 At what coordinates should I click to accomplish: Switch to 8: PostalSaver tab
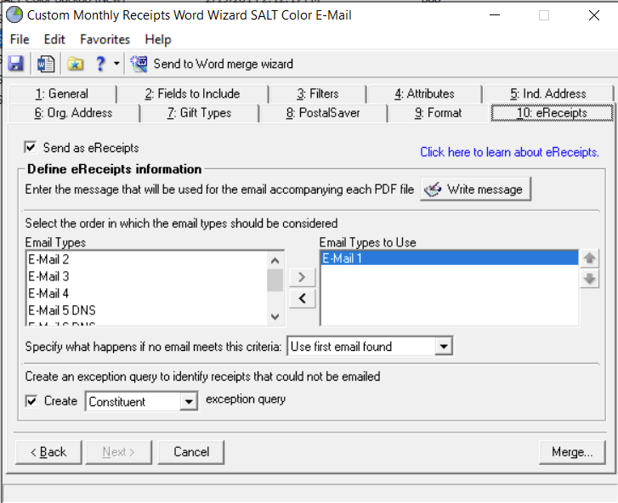tap(323, 113)
